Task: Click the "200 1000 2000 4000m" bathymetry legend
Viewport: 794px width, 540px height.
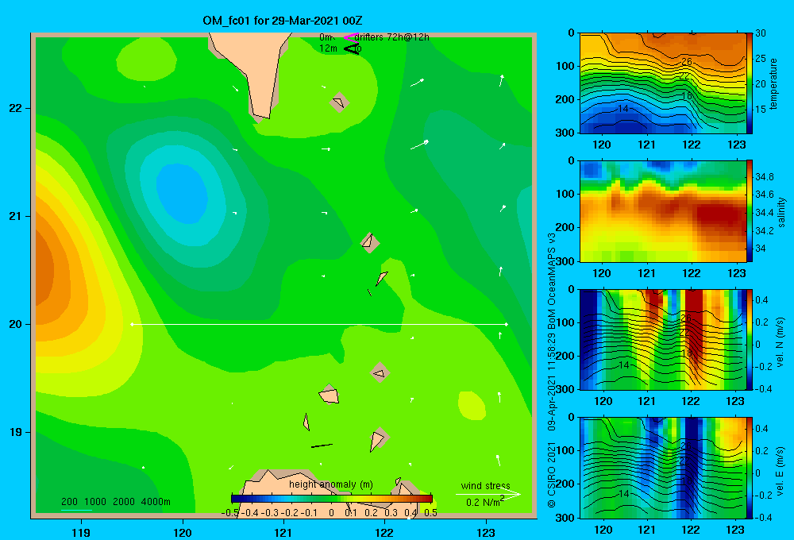Action: (115, 502)
